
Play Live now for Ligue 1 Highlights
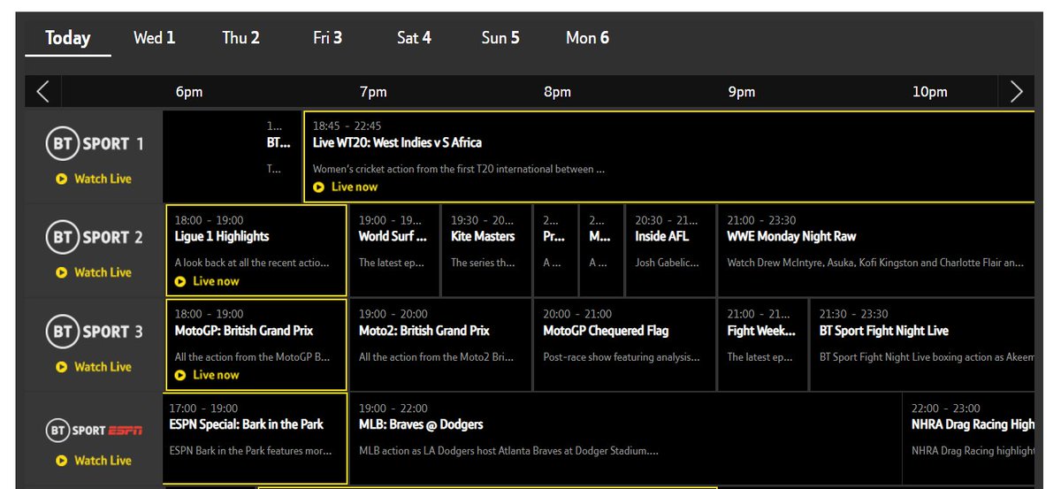click(x=207, y=281)
